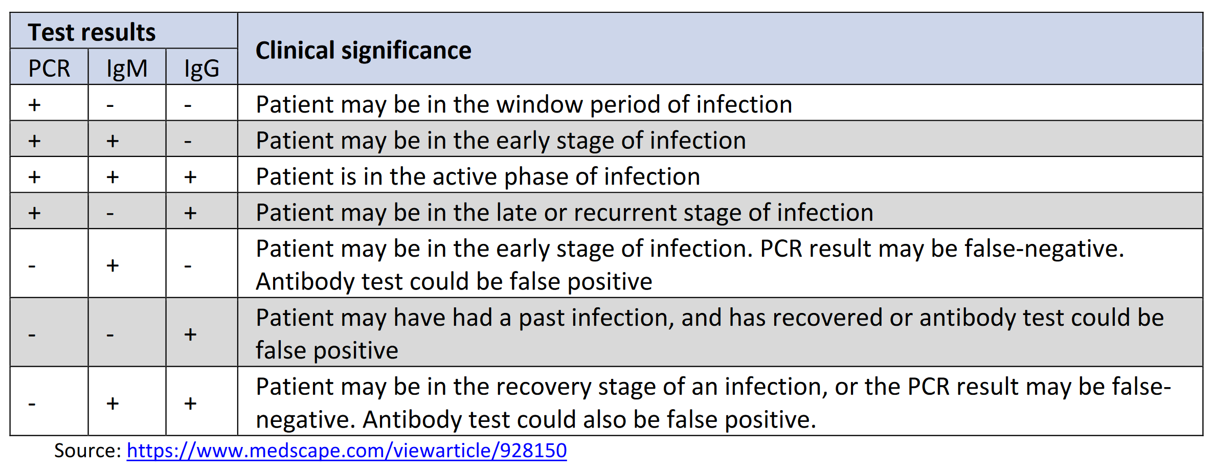The width and height of the screenshot is (1214, 471).
Task: Click the 'Antibody test could be false positive' line
Action: (x=454, y=281)
